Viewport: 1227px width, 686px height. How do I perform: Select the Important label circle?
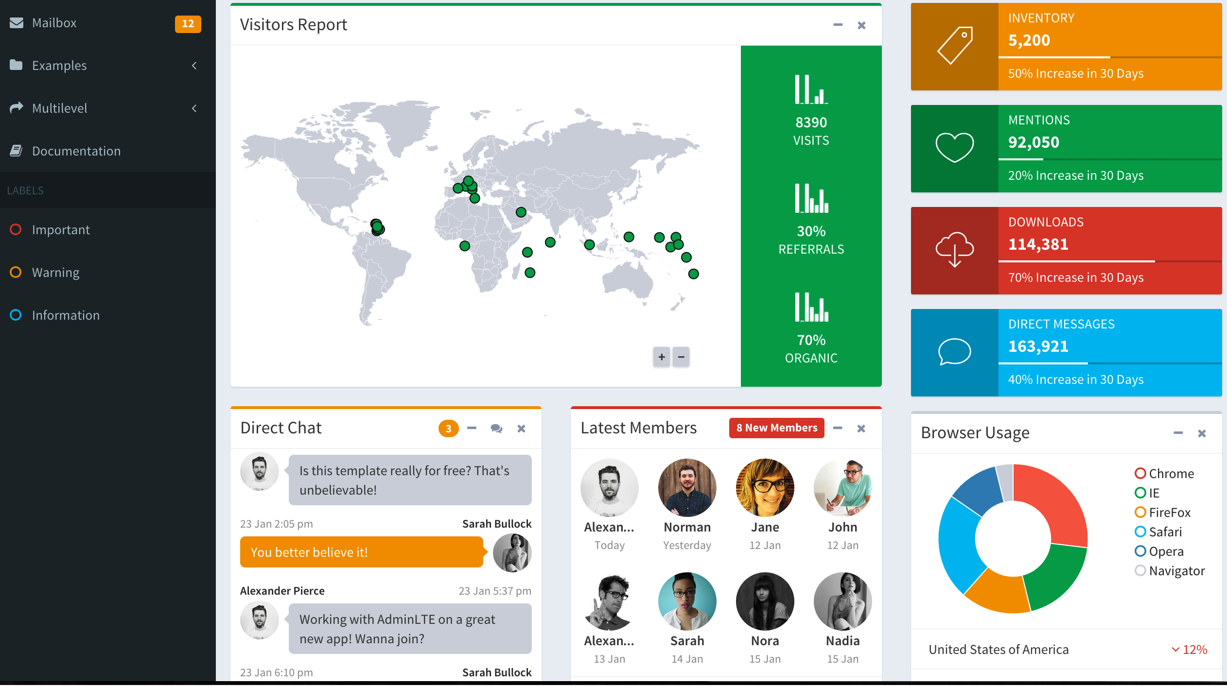(x=16, y=230)
